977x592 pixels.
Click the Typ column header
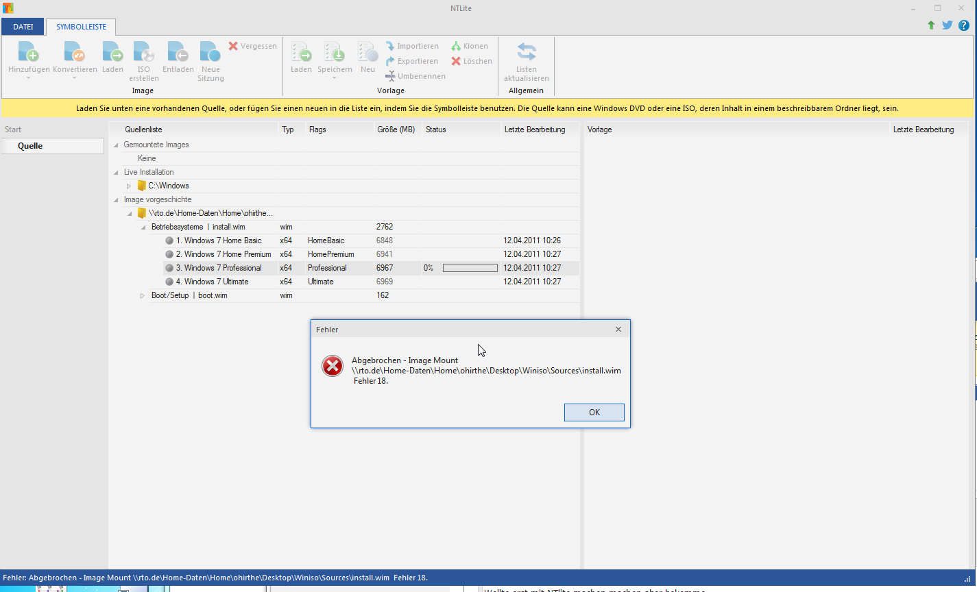tap(291, 129)
